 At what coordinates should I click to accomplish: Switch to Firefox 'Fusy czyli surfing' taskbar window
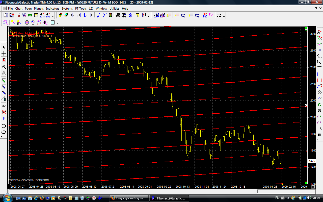coord(129,198)
